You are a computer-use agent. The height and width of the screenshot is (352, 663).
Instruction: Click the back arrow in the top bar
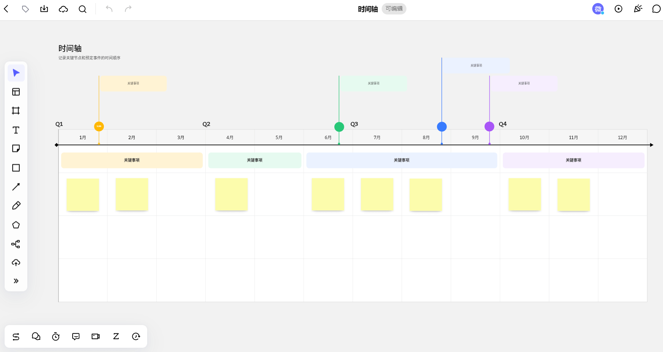[x=6, y=9]
